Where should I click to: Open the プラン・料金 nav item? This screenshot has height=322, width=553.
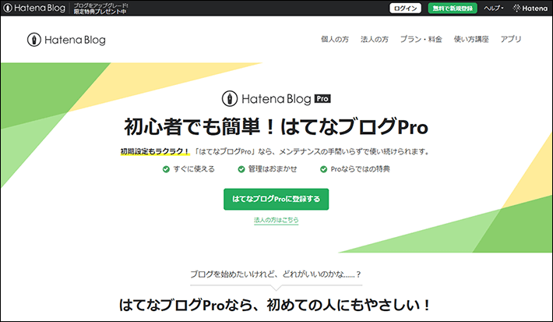(x=421, y=39)
